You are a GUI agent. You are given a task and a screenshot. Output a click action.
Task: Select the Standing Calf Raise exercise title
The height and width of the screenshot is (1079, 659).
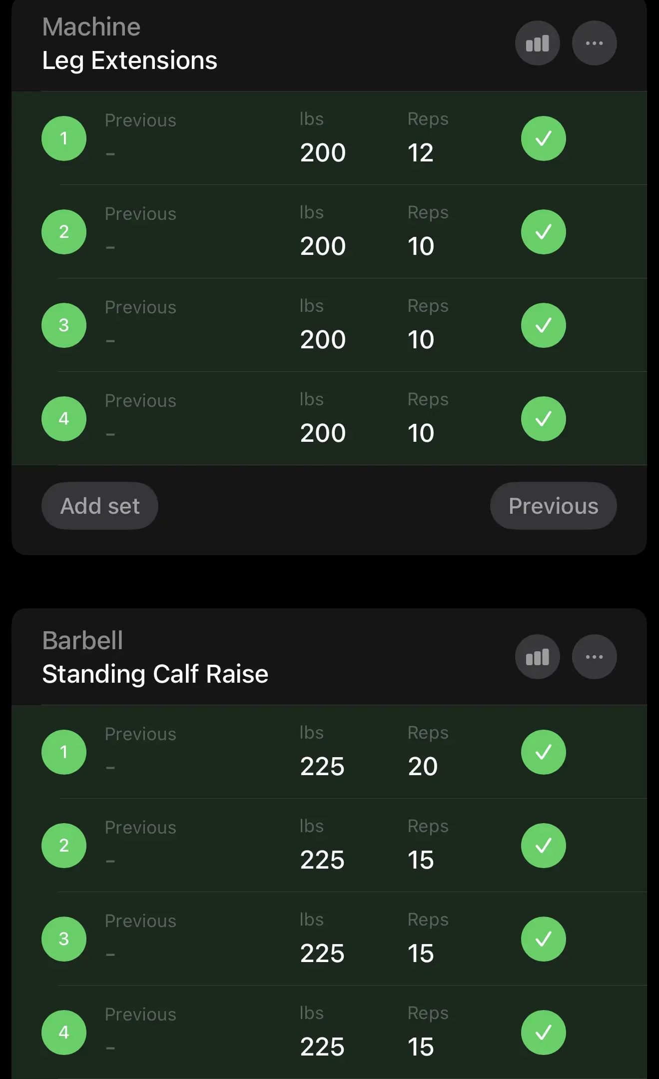pos(155,674)
